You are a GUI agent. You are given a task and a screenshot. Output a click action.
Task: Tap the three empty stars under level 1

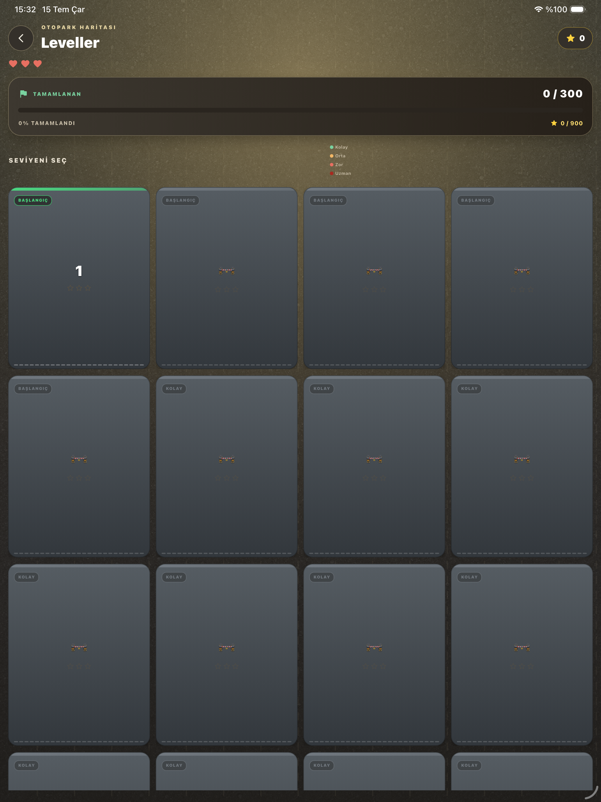[x=79, y=288]
